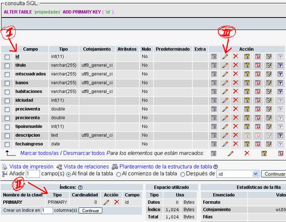Viewport: 286px width, 222px height.
Task: Tick the descripcion checkbox
Action: tap(7, 136)
